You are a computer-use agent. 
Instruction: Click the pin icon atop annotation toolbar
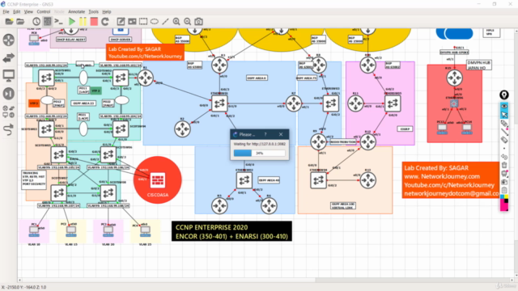[x=503, y=95]
